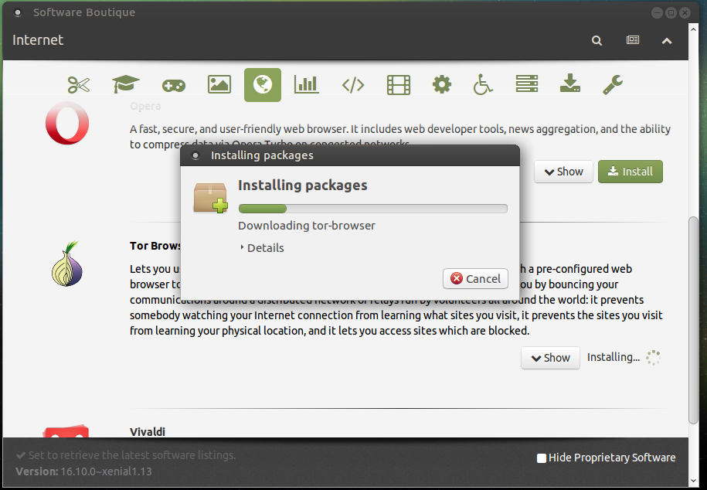Click the Tor Browser heading text

tap(155, 246)
